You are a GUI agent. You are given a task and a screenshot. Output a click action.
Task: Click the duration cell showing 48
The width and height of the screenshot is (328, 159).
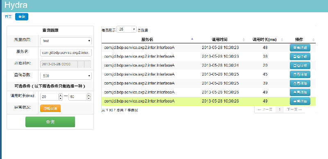[x=265, y=47]
